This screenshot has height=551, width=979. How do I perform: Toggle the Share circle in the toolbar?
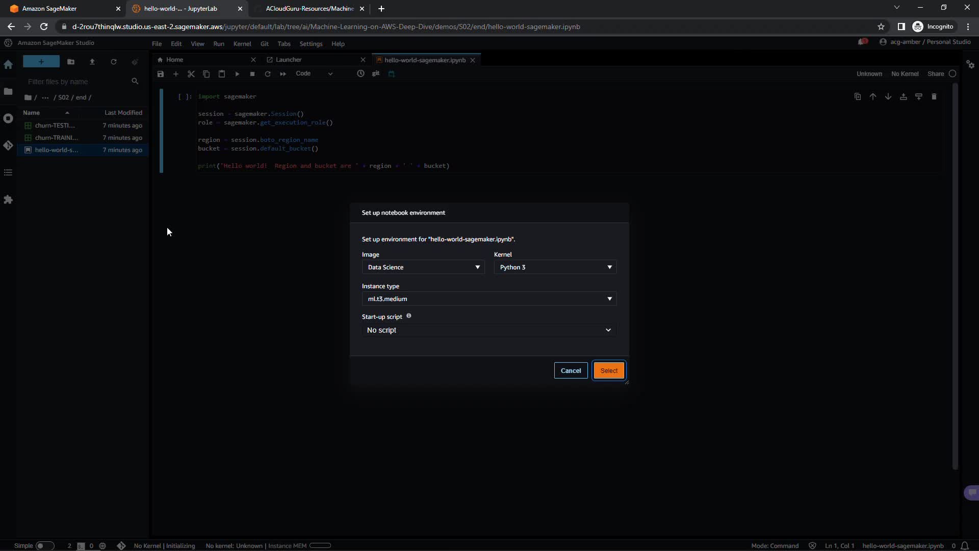(x=952, y=74)
